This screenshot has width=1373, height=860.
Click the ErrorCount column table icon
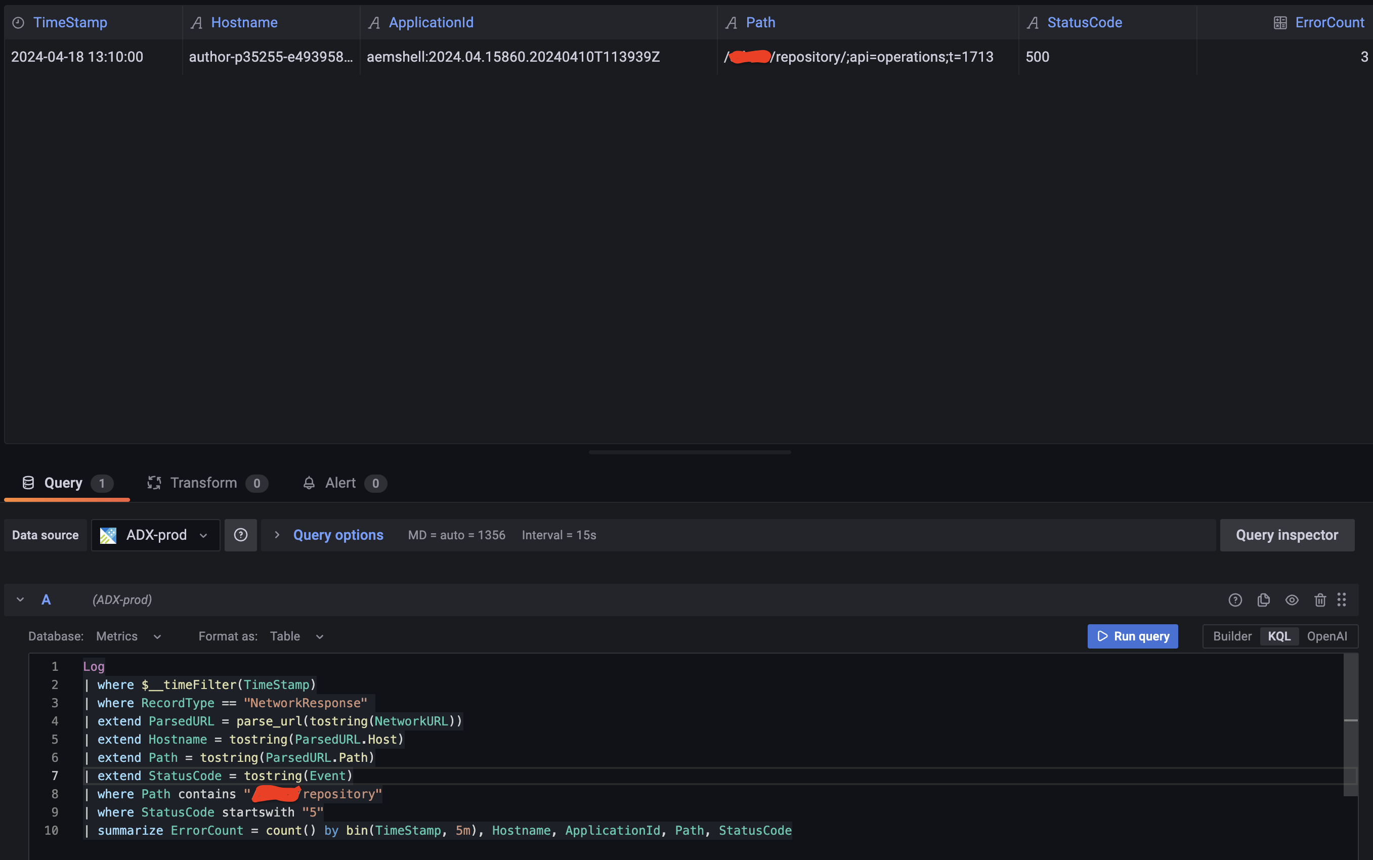pos(1280,23)
